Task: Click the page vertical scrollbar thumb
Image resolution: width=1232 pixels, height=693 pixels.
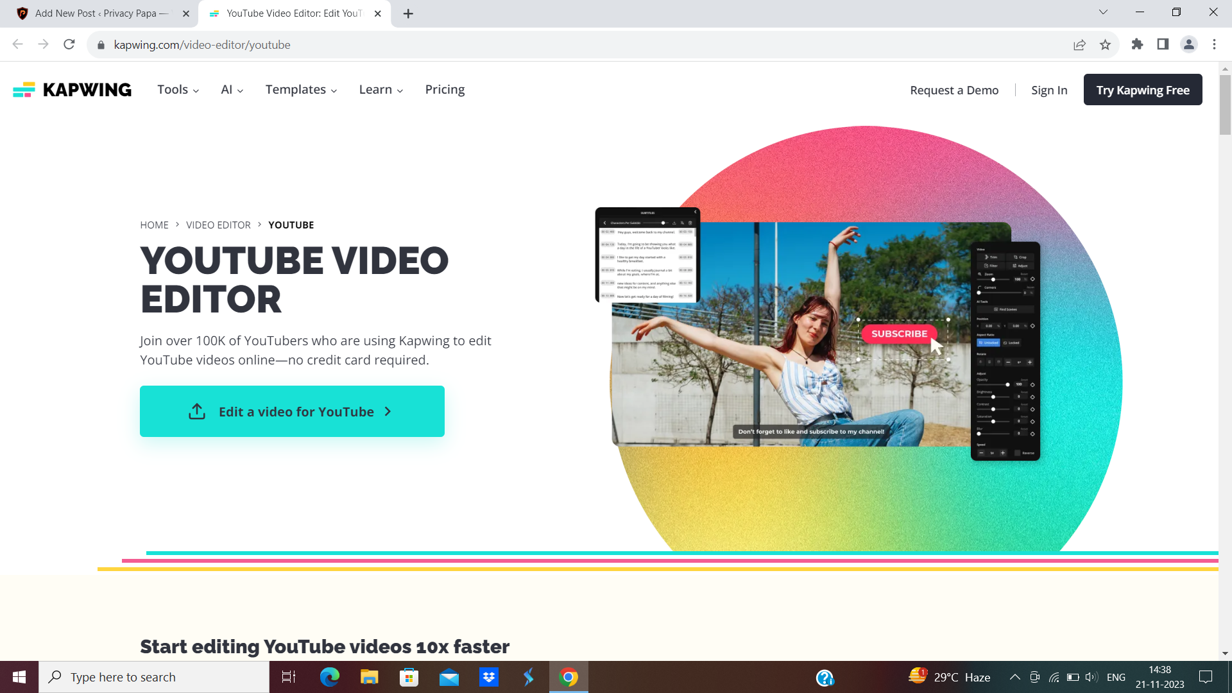Action: click(1225, 105)
